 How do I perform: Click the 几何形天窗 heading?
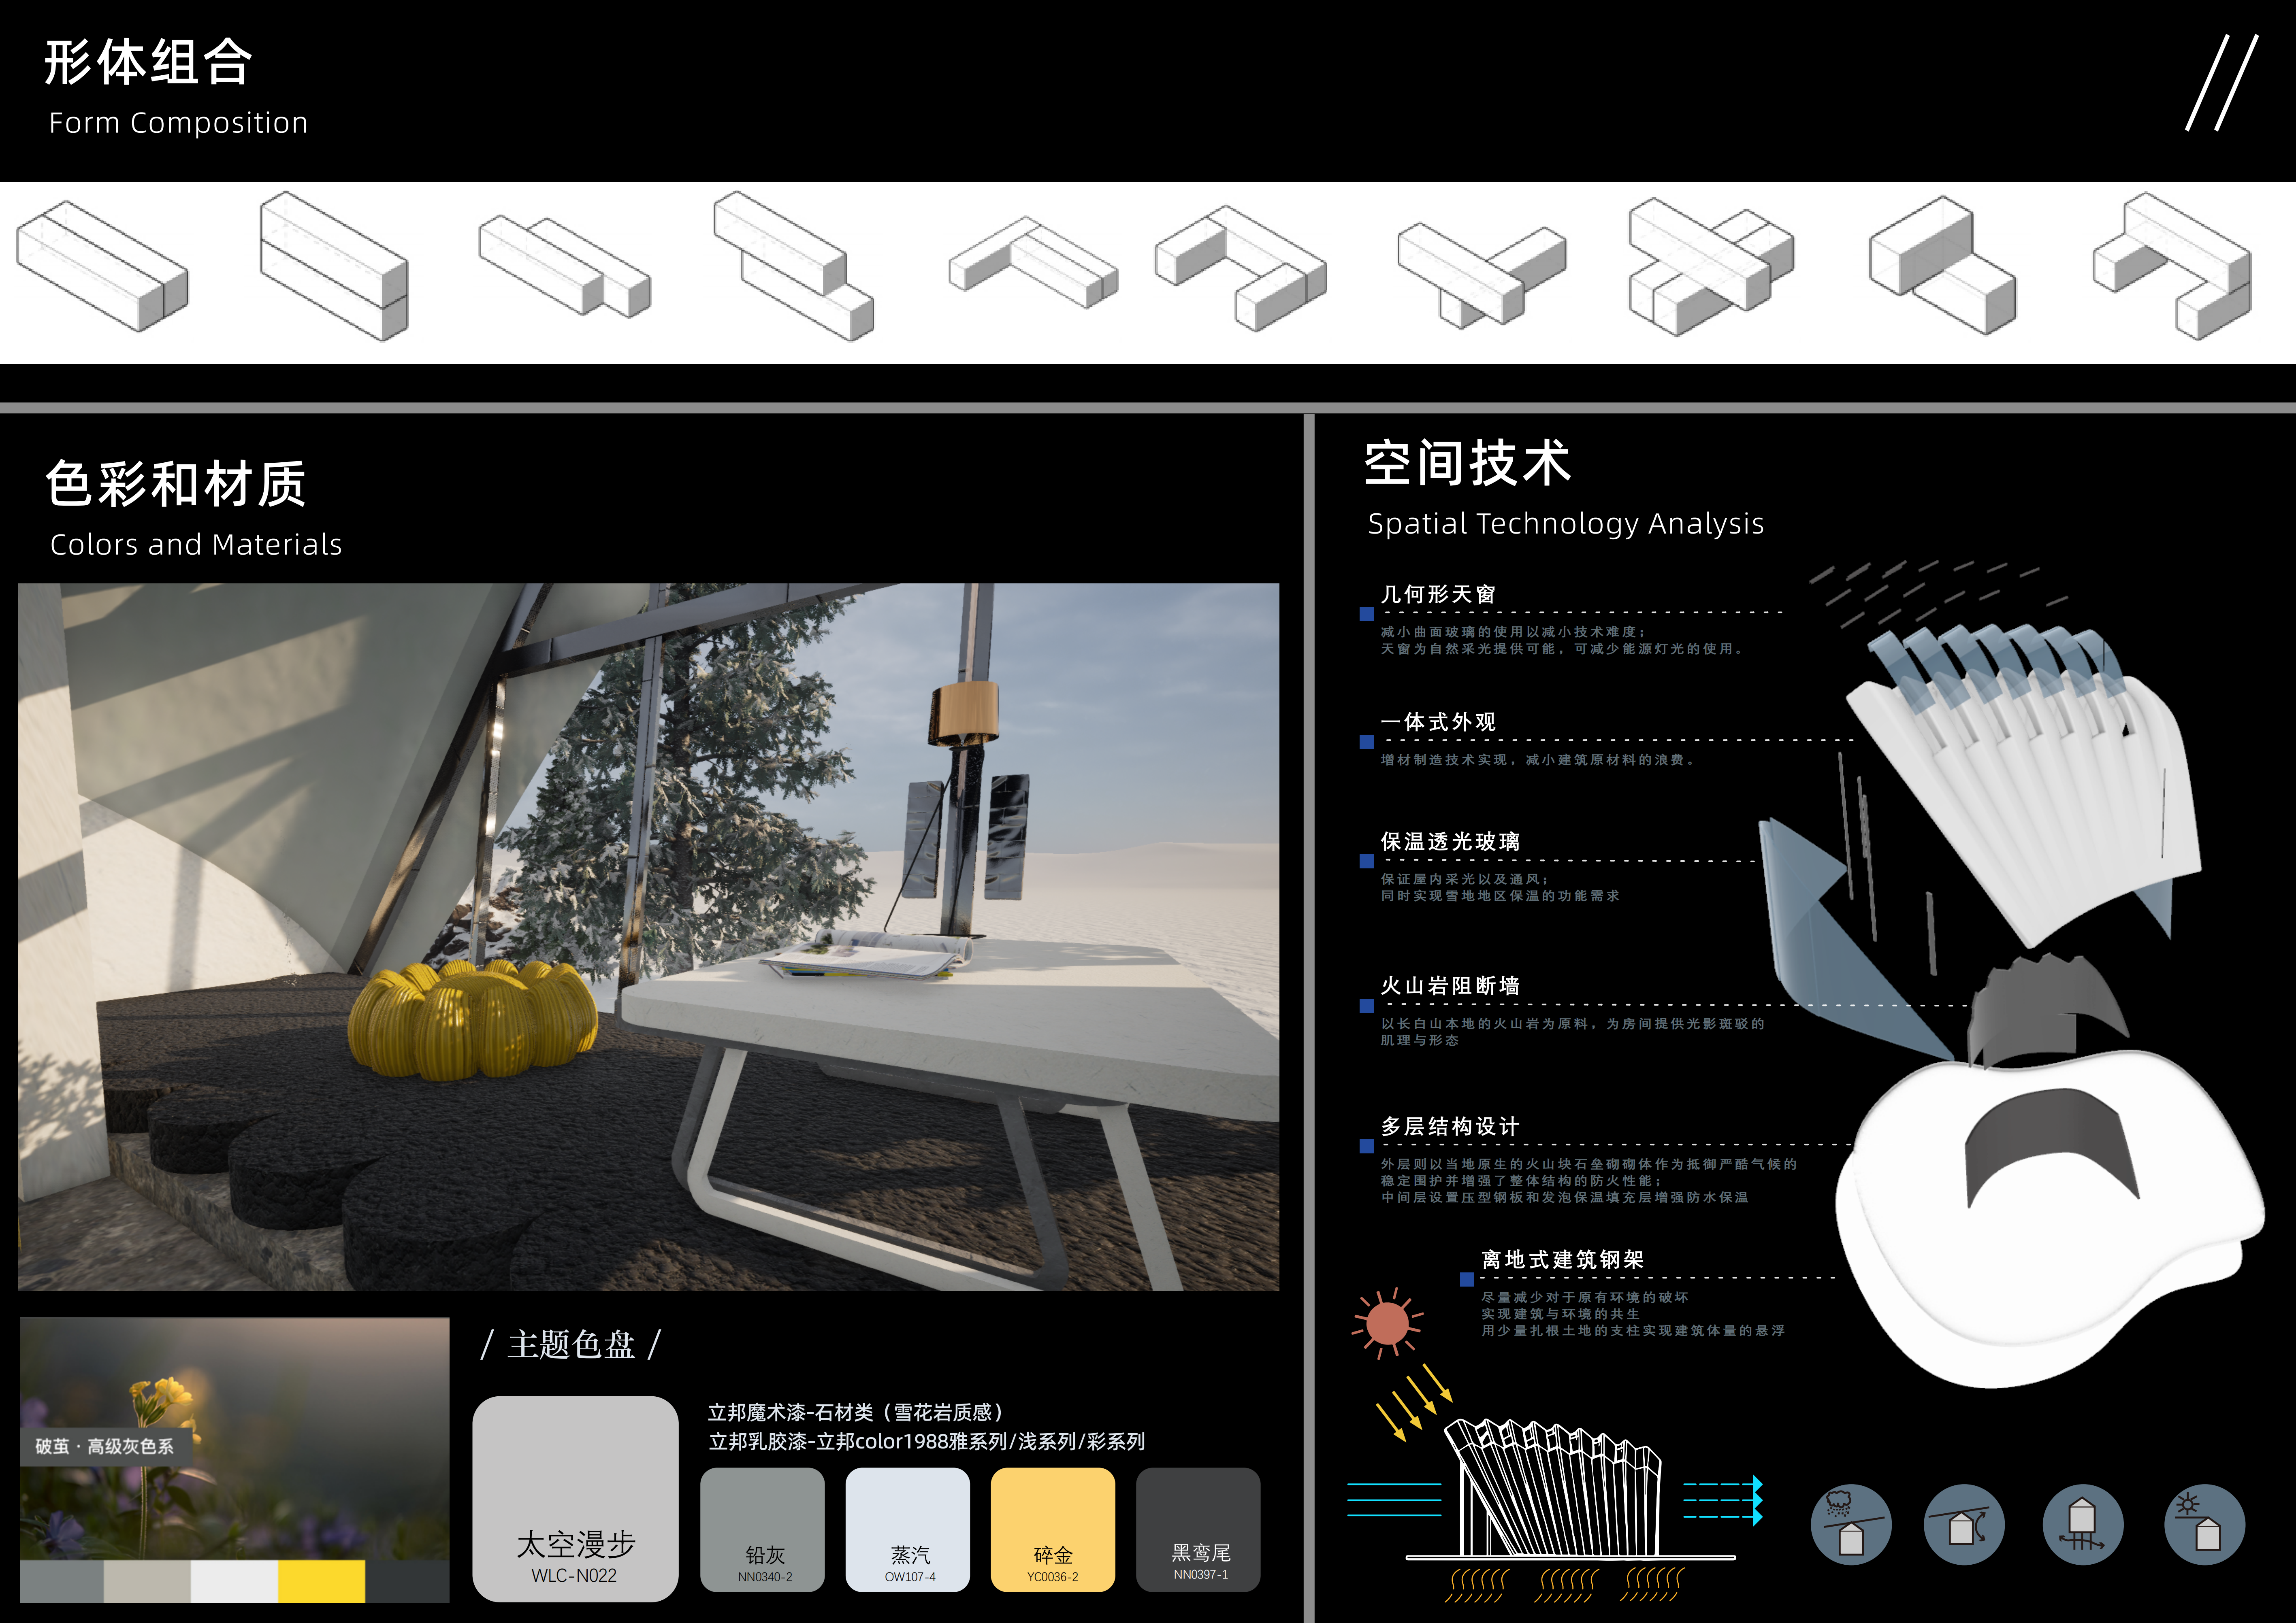coord(1438,595)
